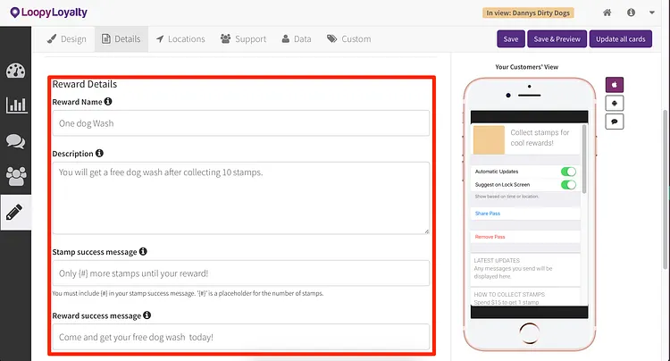670x361 pixels.
Task: Click the Save button
Action: click(511, 39)
